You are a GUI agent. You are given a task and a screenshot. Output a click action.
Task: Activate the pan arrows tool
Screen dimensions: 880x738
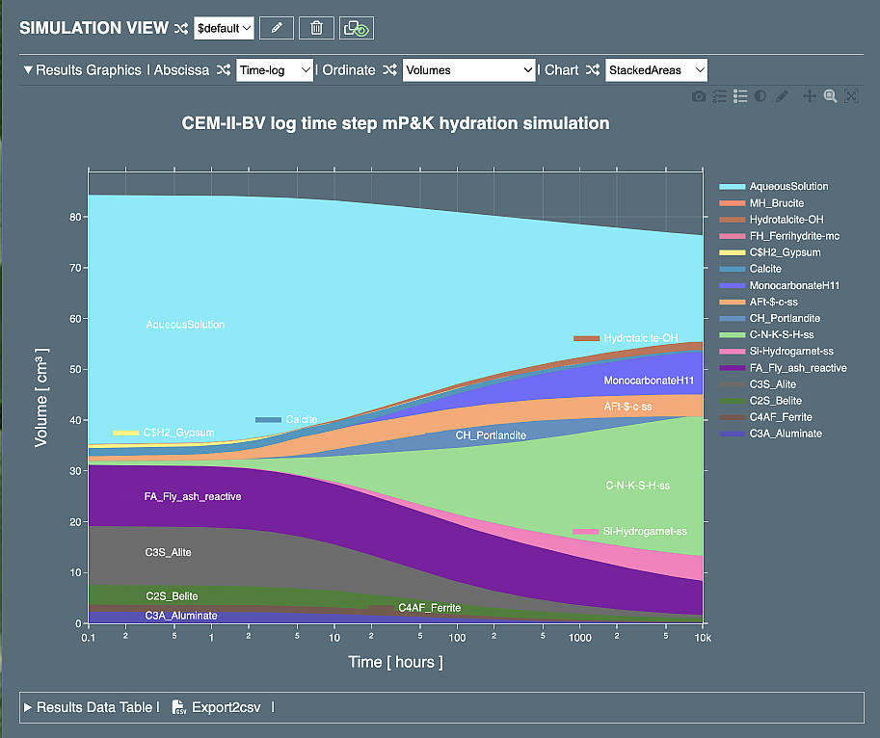pos(810,96)
